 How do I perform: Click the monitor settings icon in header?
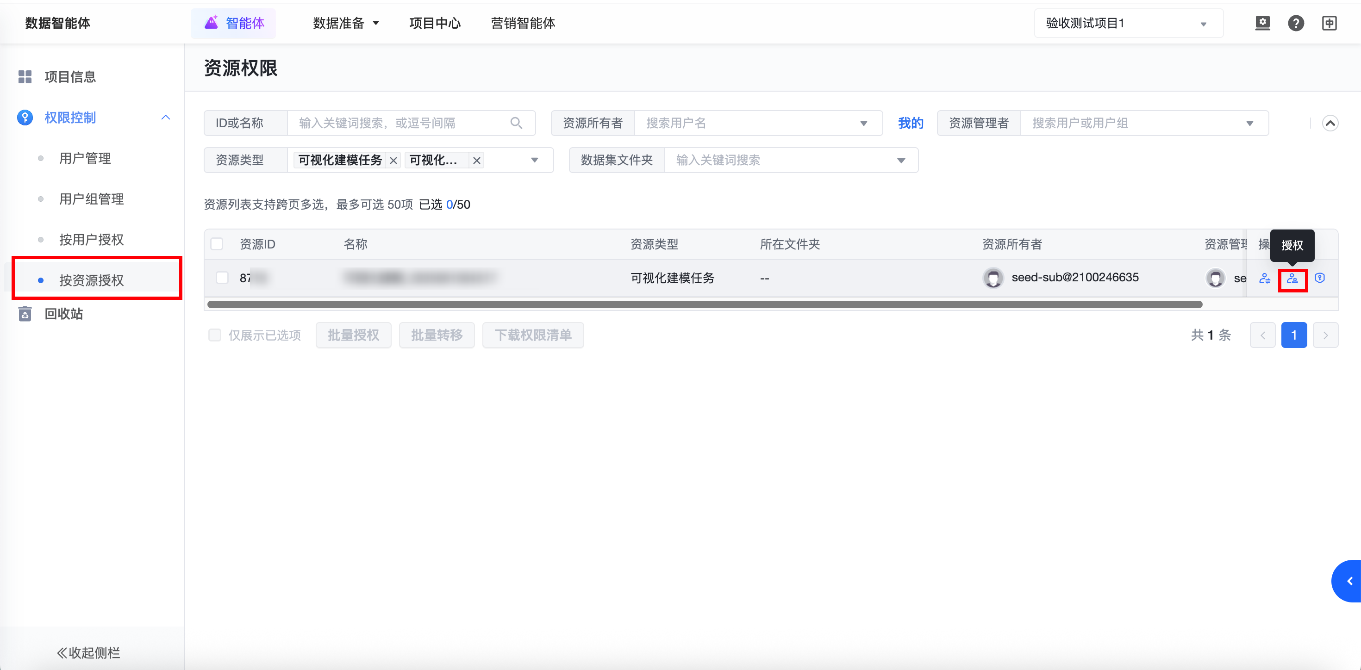tap(1262, 23)
